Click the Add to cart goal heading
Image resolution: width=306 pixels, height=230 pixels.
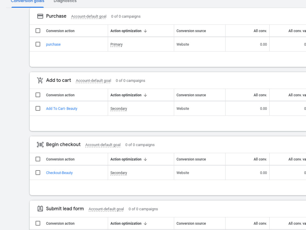point(58,80)
